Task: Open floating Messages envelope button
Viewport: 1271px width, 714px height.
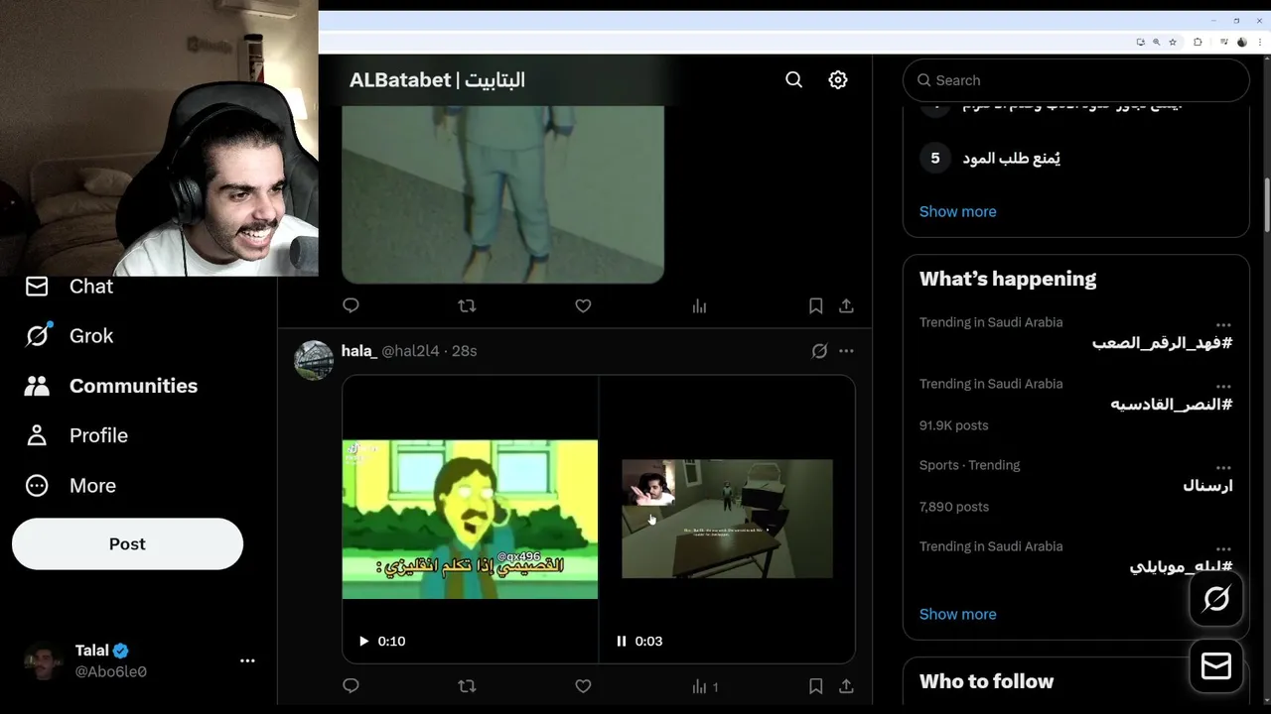Action: [1216, 666]
